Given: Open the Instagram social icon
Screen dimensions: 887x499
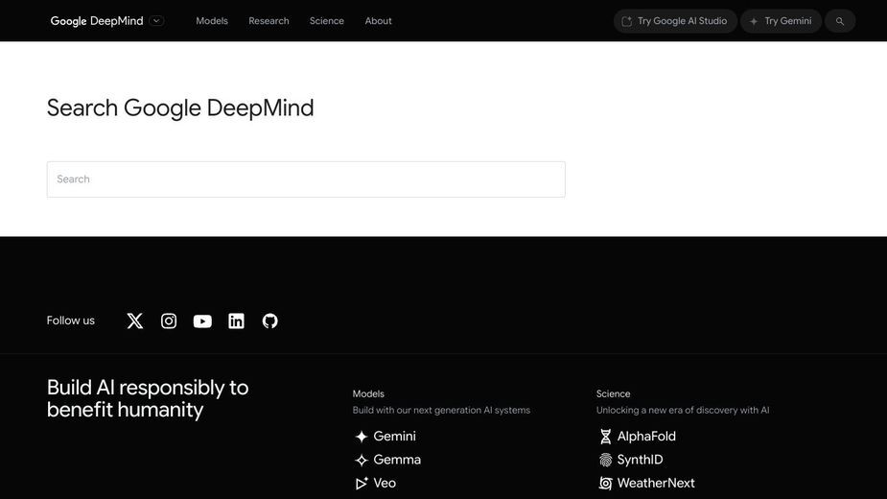Looking at the screenshot, I should coord(169,321).
